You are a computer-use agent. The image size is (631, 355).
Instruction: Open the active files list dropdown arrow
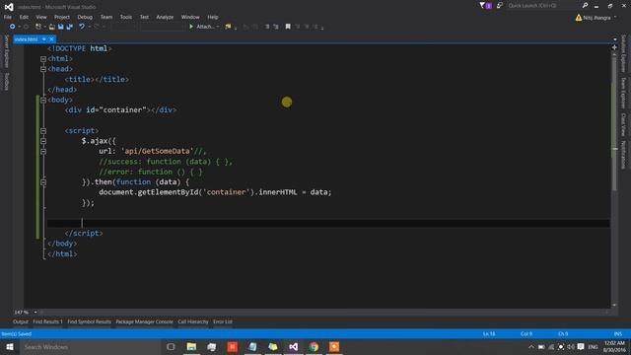[614, 39]
